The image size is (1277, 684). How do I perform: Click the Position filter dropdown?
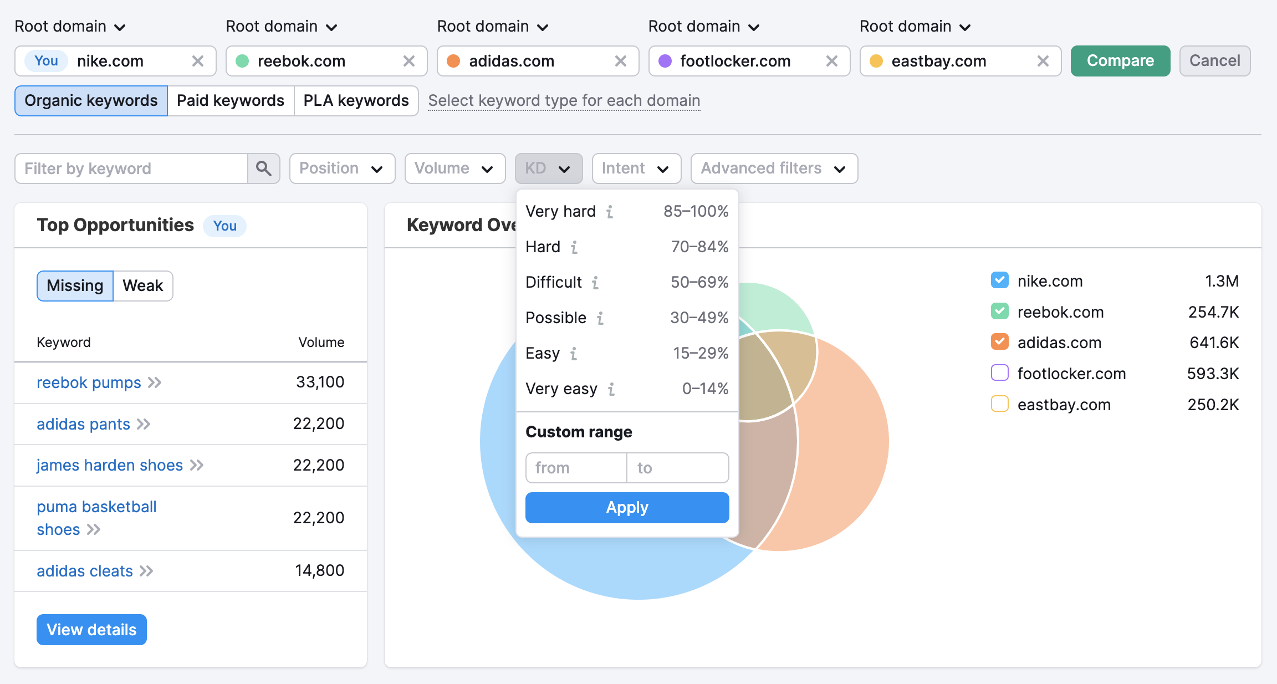click(340, 168)
